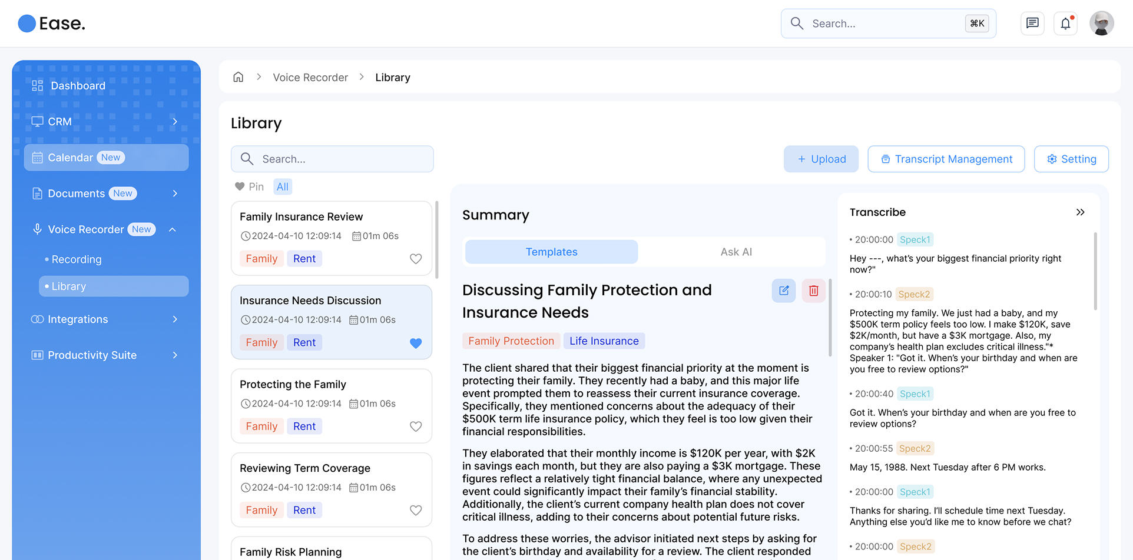Click the ⌘K shortcut badge
1133x560 pixels.
977,24
